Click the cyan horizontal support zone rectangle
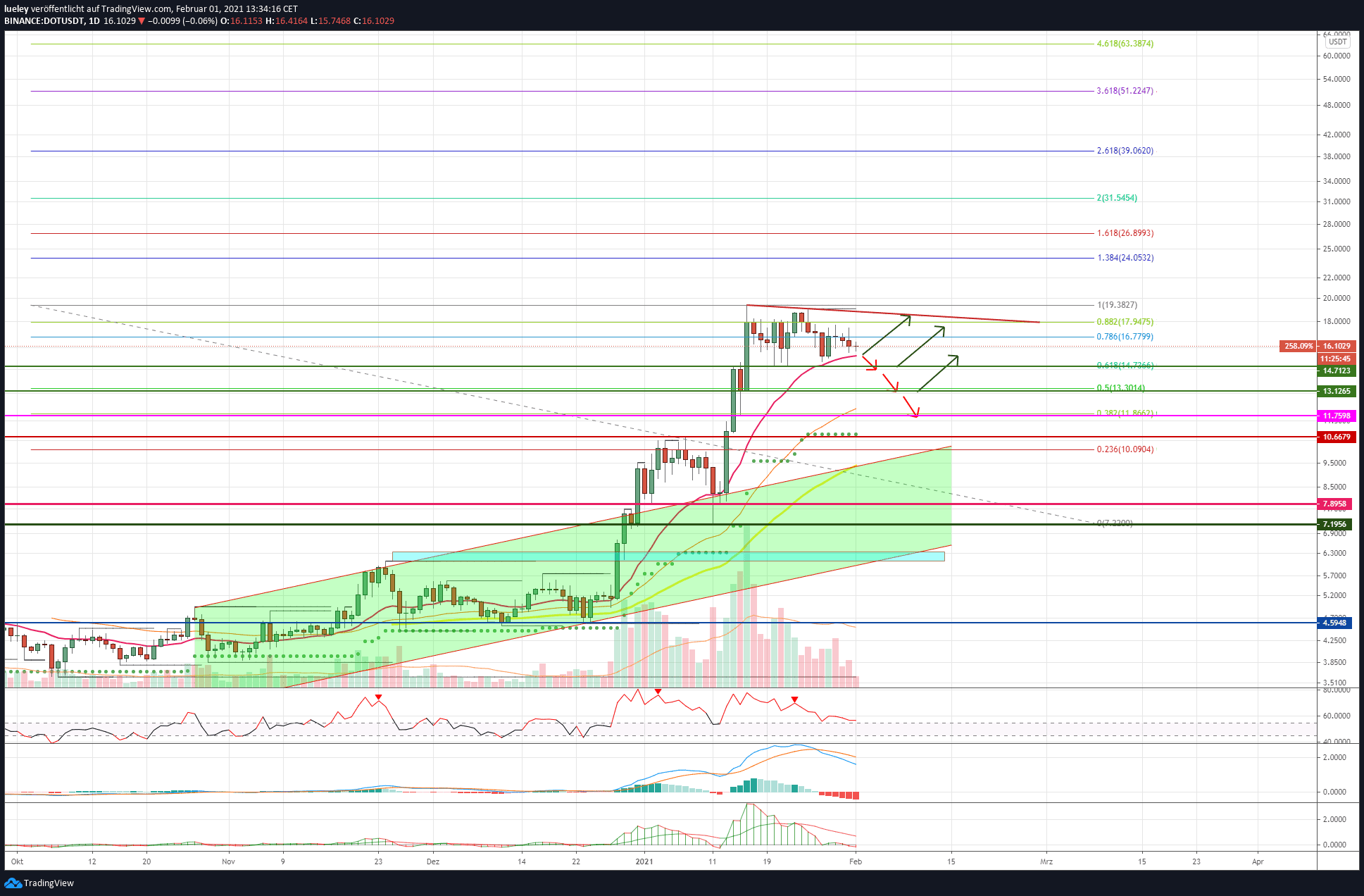The width and height of the screenshot is (1364, 896). pos(668,556)
